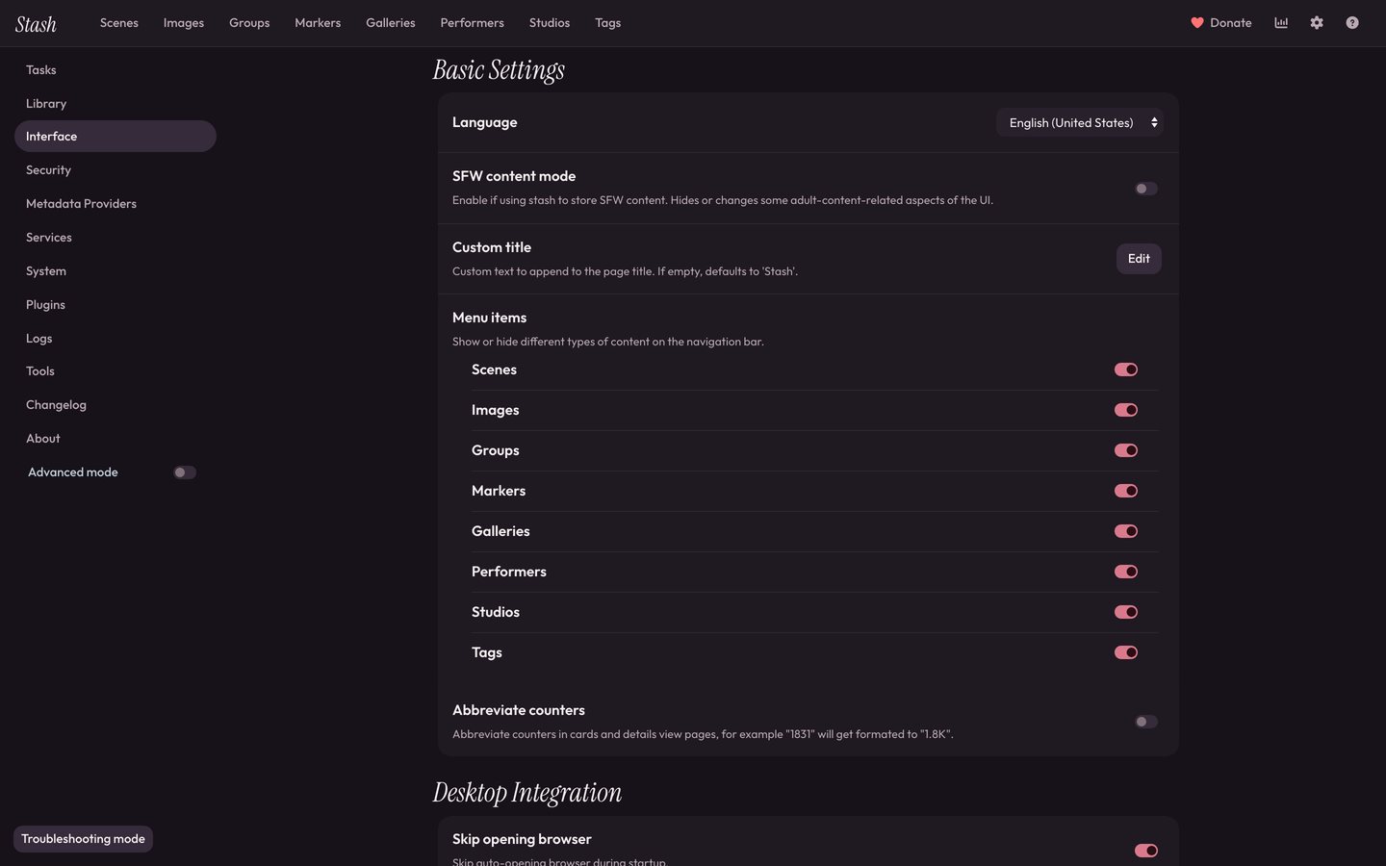The width and height of the screenshot is (1386, 866).
Task: Go to Galleries in top navigation
Action: point(391,23)
